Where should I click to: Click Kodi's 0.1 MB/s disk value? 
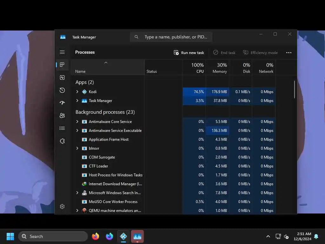[x=243, y=92]
